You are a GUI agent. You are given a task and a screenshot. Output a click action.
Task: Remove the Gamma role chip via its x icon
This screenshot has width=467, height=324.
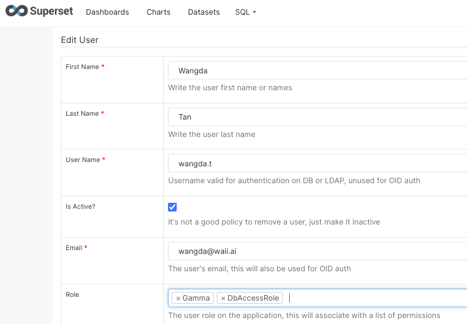coord(179,298)
